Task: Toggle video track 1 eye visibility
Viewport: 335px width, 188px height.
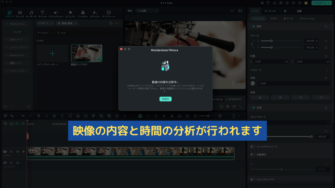Action: pos(23,152)
